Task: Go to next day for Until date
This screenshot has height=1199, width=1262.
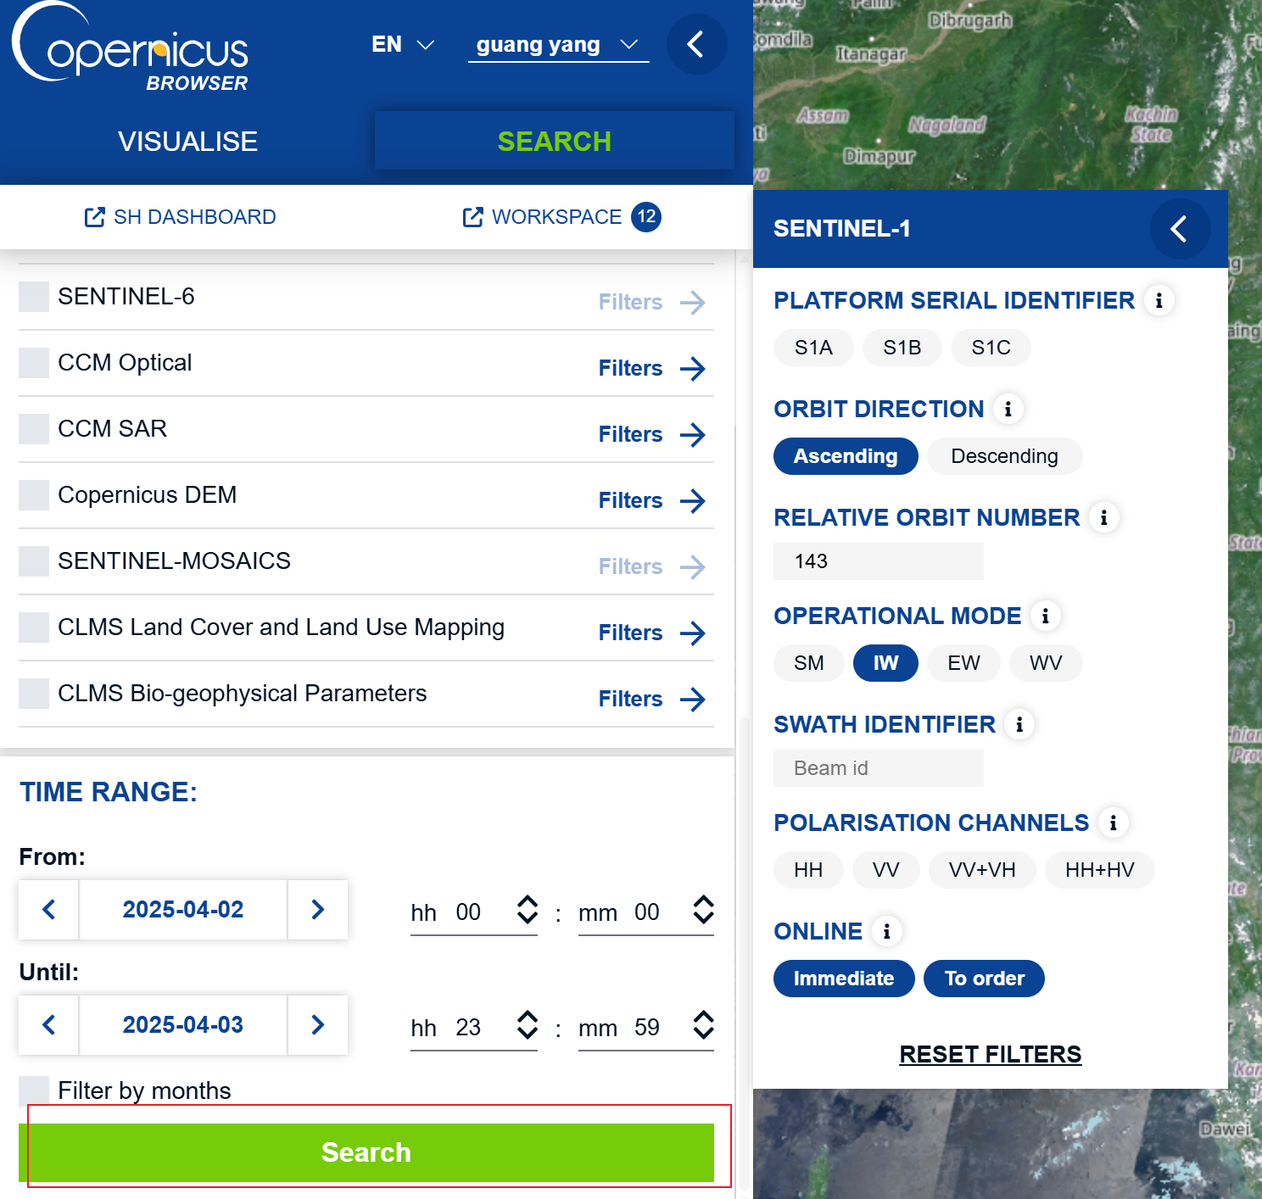Action: pos(318,1025)
